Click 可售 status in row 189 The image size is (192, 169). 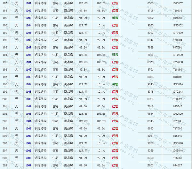point(115,18)
